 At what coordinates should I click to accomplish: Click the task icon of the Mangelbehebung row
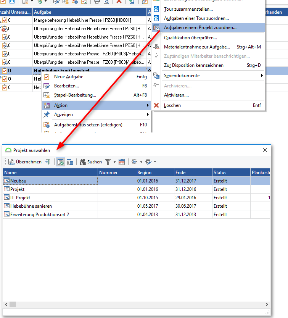[5, 20]
